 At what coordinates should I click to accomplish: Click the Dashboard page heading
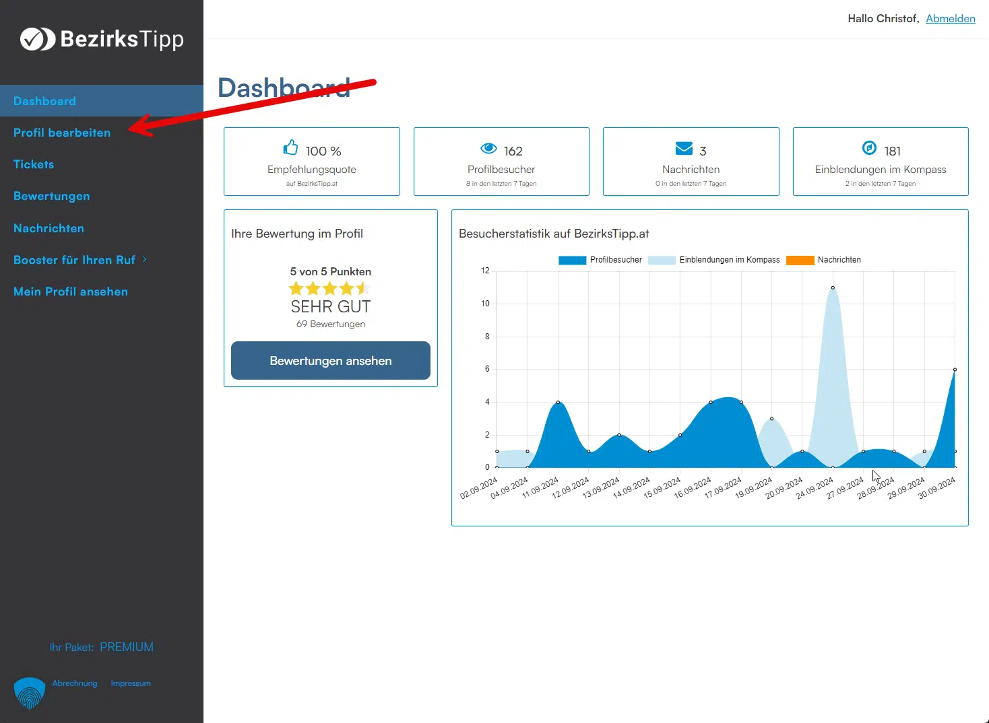pos(284,88)
